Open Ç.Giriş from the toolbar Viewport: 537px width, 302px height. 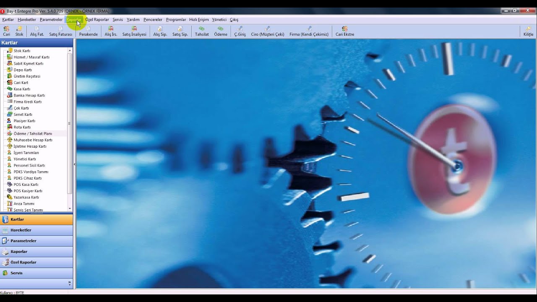tap(240, 31)
